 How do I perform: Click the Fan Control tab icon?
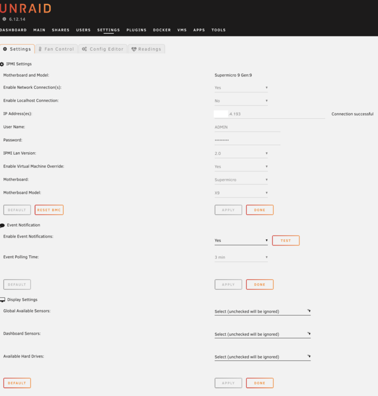[x=40, y=49]
